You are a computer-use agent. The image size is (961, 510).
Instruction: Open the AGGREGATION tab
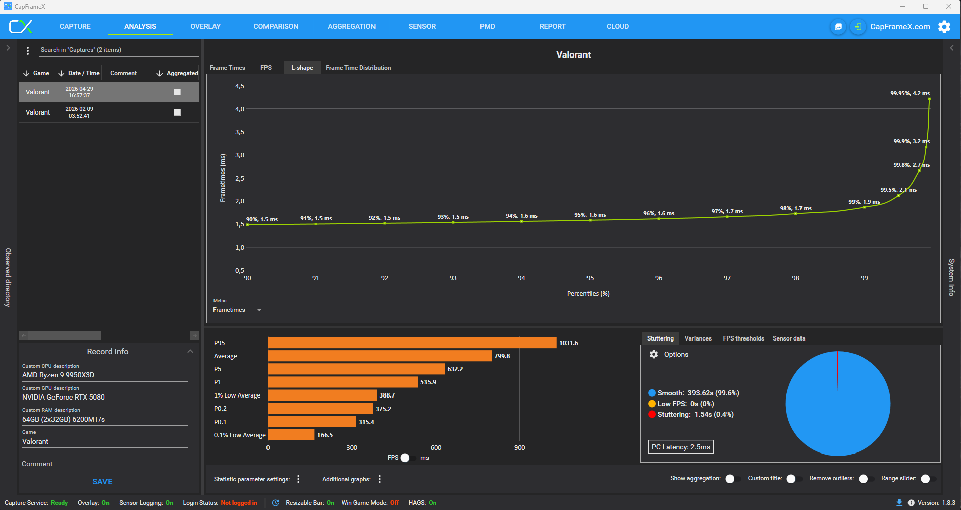pyautogui.click(x=352, y=26)
